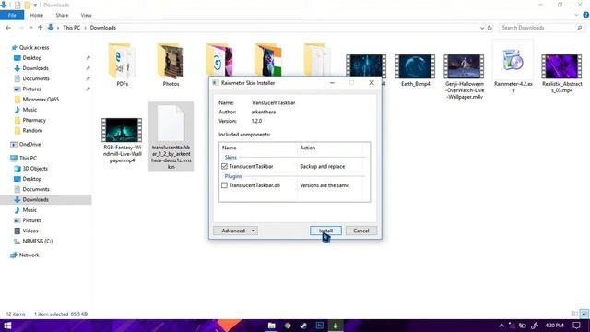
Task: Refresh the Downloads folder
Action: [490, 28]
